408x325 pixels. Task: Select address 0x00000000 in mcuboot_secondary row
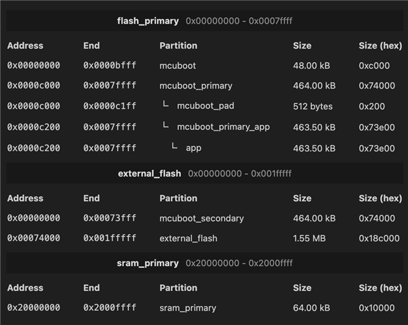click(x=34, y=218)
